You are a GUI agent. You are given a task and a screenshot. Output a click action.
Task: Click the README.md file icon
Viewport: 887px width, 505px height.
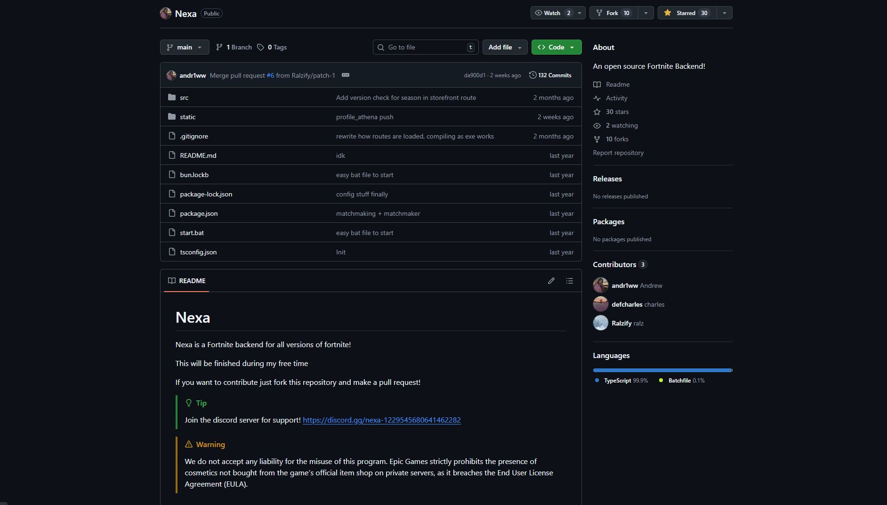point(172,155)
